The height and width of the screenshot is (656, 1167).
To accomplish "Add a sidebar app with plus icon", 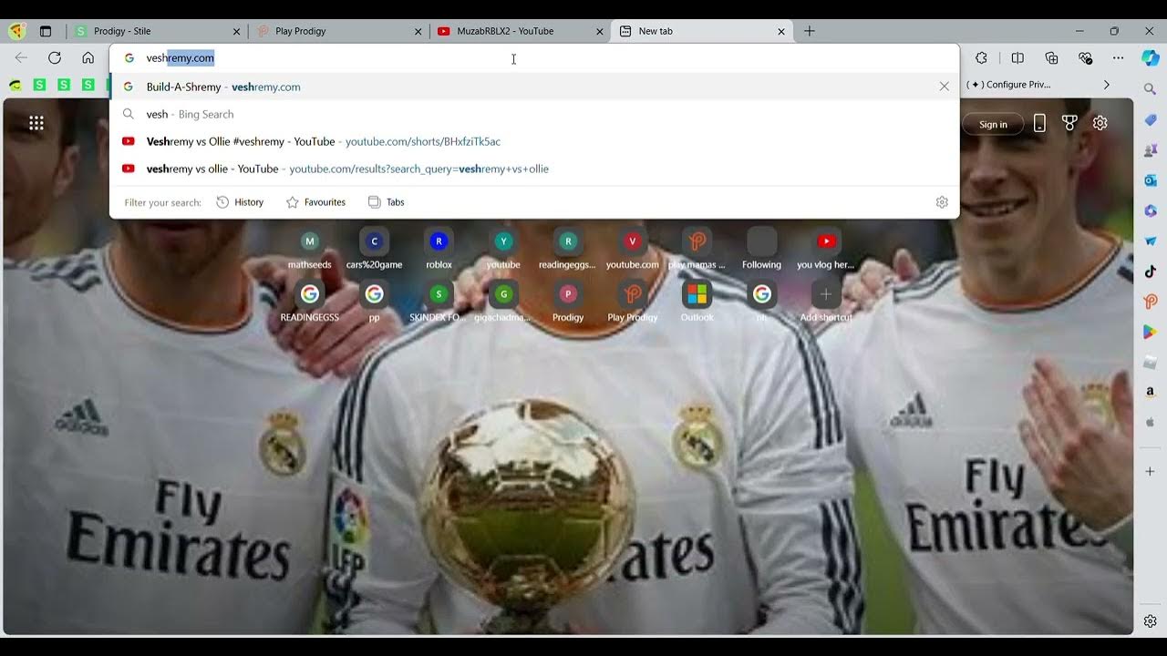I will pyautogui.click(x=1151, y=471).
